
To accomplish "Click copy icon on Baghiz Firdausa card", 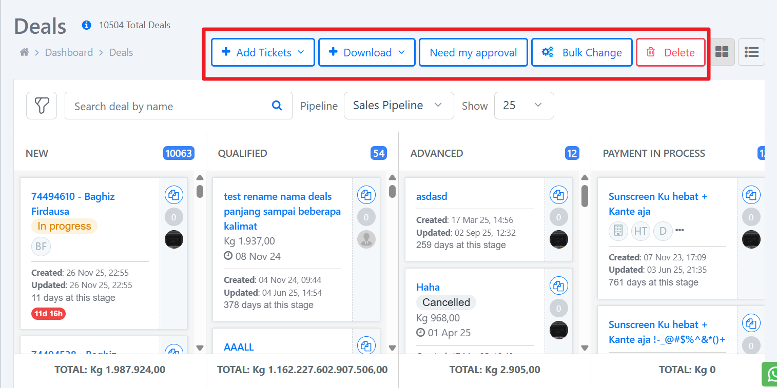I will tap(174, 195).
